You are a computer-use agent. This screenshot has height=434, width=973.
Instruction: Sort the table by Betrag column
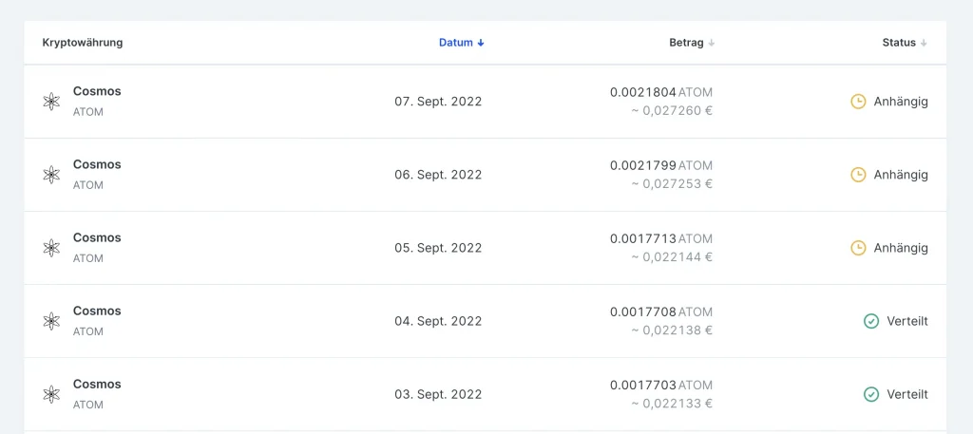691,43
